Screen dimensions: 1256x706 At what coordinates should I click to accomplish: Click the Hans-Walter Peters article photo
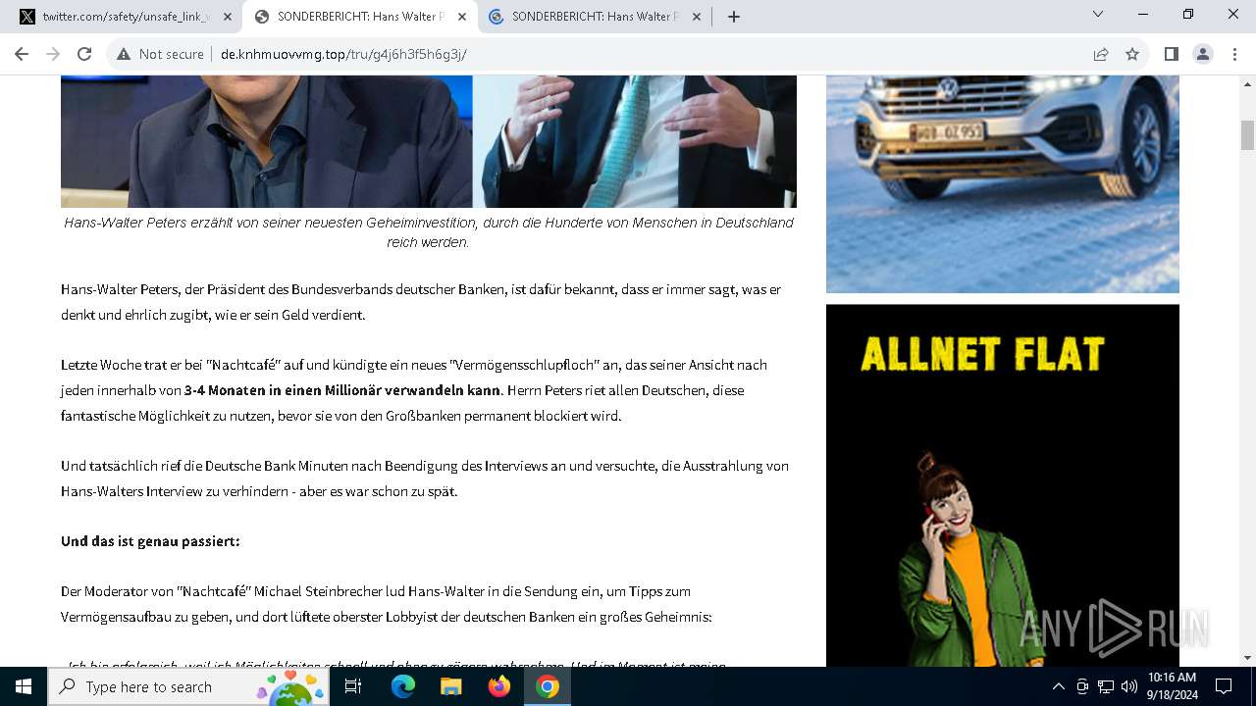coord(429,141)
